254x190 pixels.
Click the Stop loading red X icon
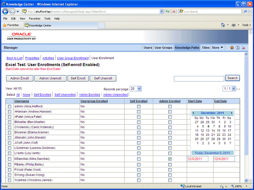(x=174, y=11)
